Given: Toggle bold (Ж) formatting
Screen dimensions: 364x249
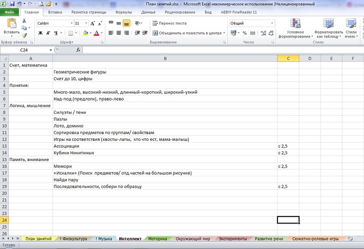Looking at the screenshot, I should click(x=40, y=33).
